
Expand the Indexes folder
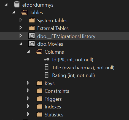28,106
